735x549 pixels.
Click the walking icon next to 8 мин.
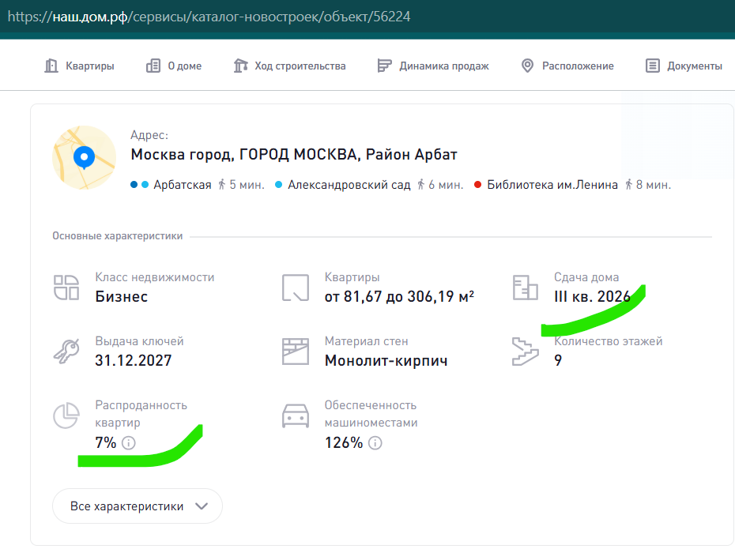click(628, 185)
